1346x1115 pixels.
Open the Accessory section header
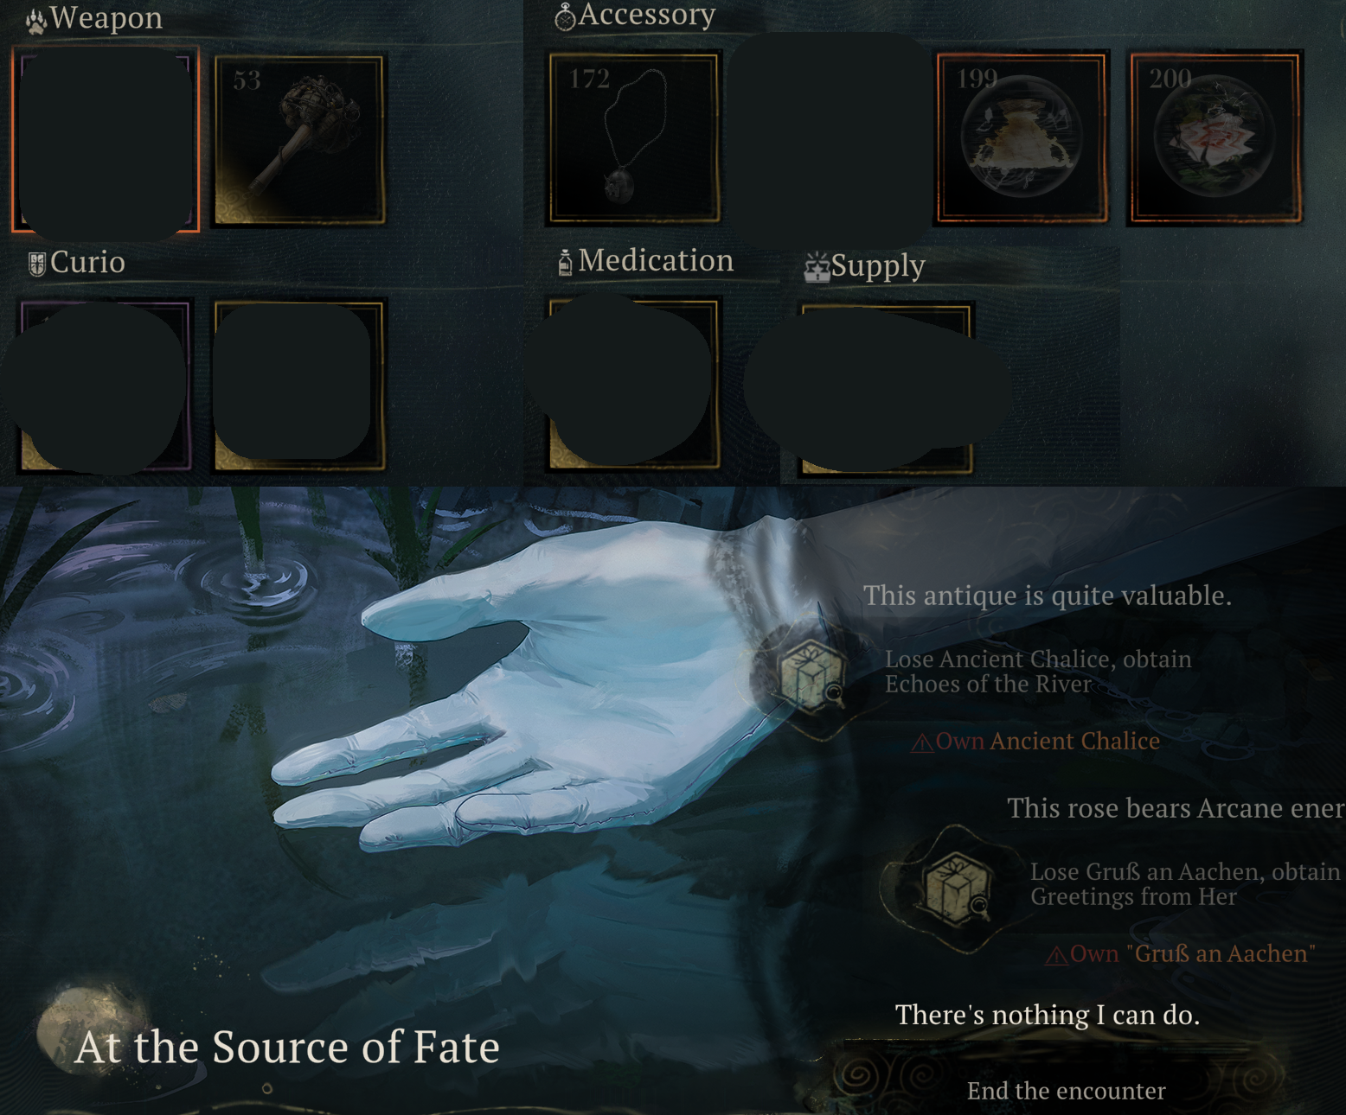tap(636, 16)
